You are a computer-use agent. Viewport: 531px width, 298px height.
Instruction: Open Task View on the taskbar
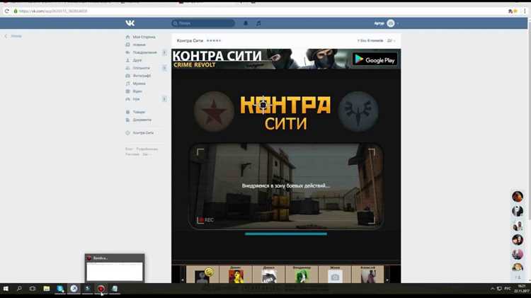pyautogui.click(x=33, y=289)
